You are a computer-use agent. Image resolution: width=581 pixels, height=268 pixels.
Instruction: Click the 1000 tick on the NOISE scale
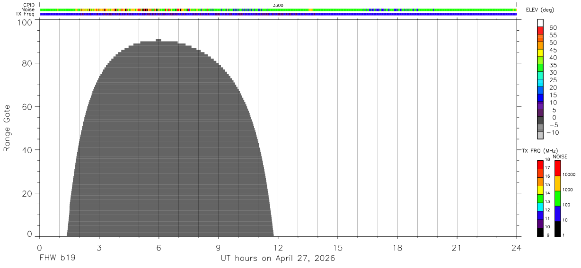tap(568, 190)
